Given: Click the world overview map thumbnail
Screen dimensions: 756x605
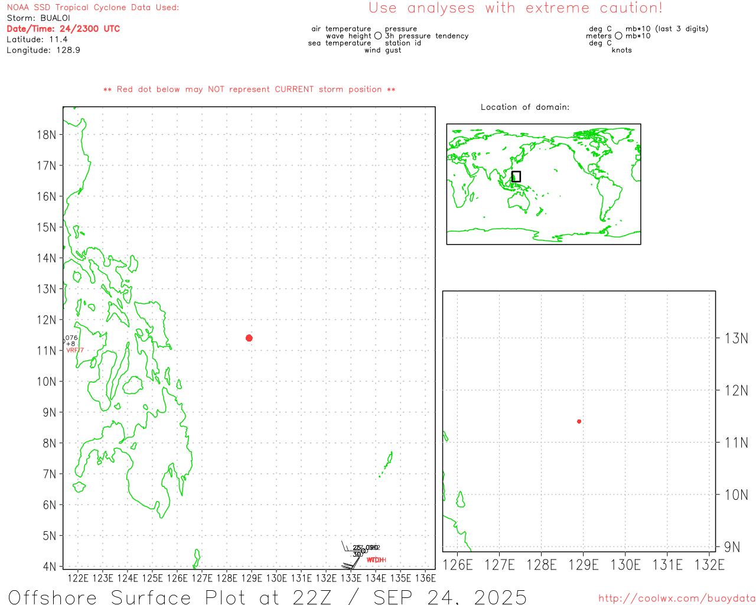Looking at the screenshot, I should click(543, 184).
